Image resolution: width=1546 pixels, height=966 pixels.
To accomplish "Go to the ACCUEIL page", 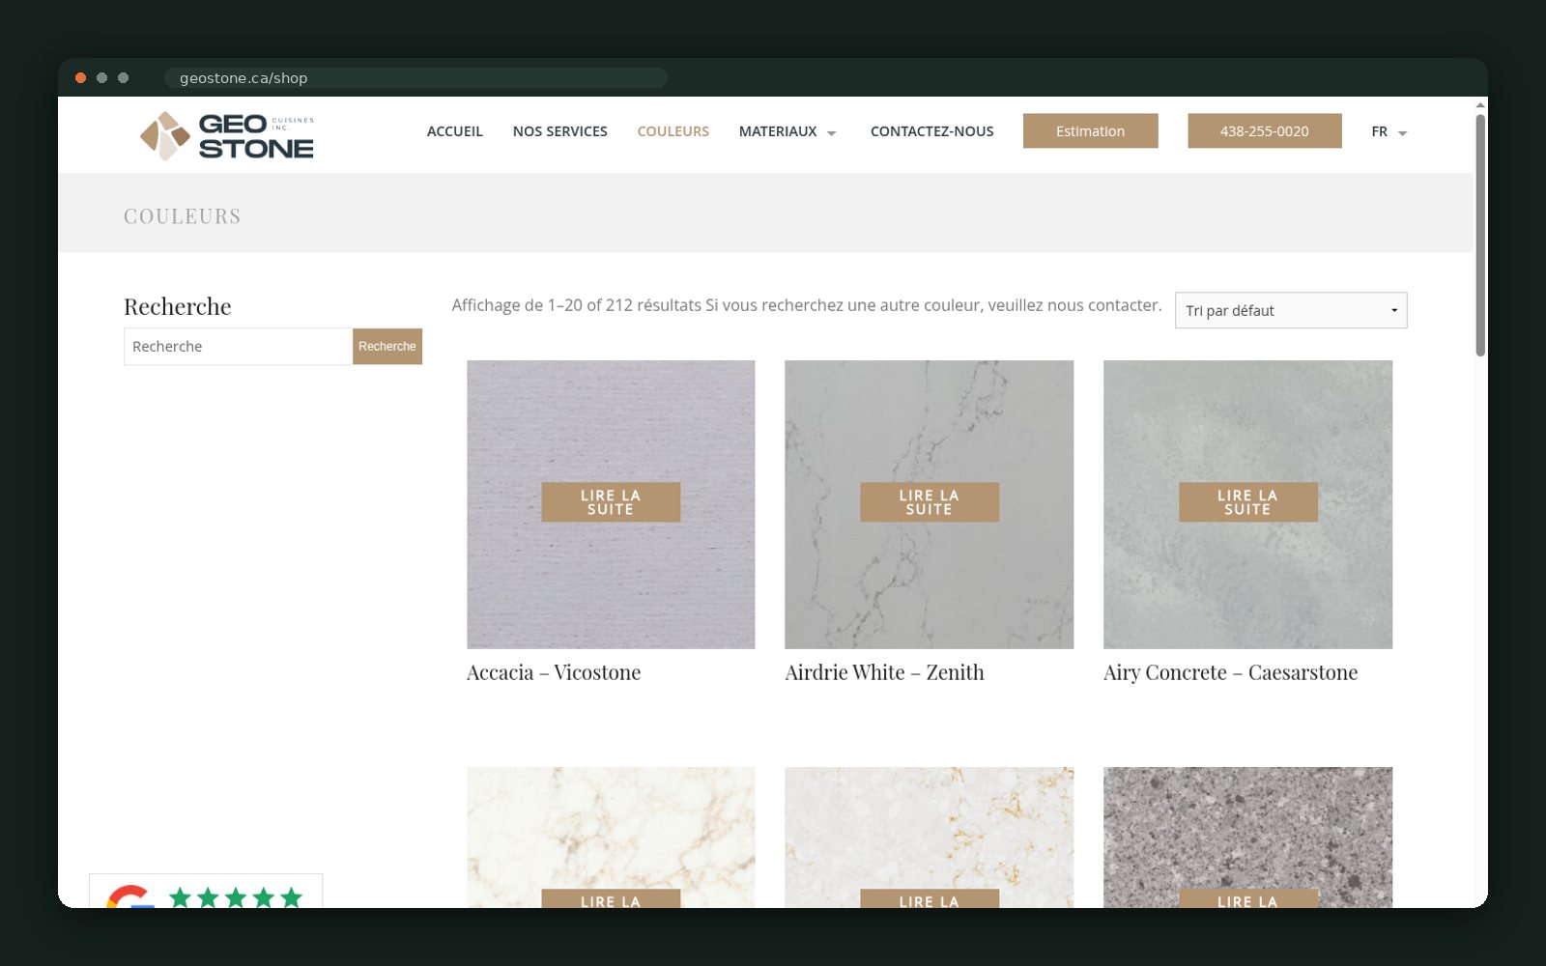I will 455,131.
